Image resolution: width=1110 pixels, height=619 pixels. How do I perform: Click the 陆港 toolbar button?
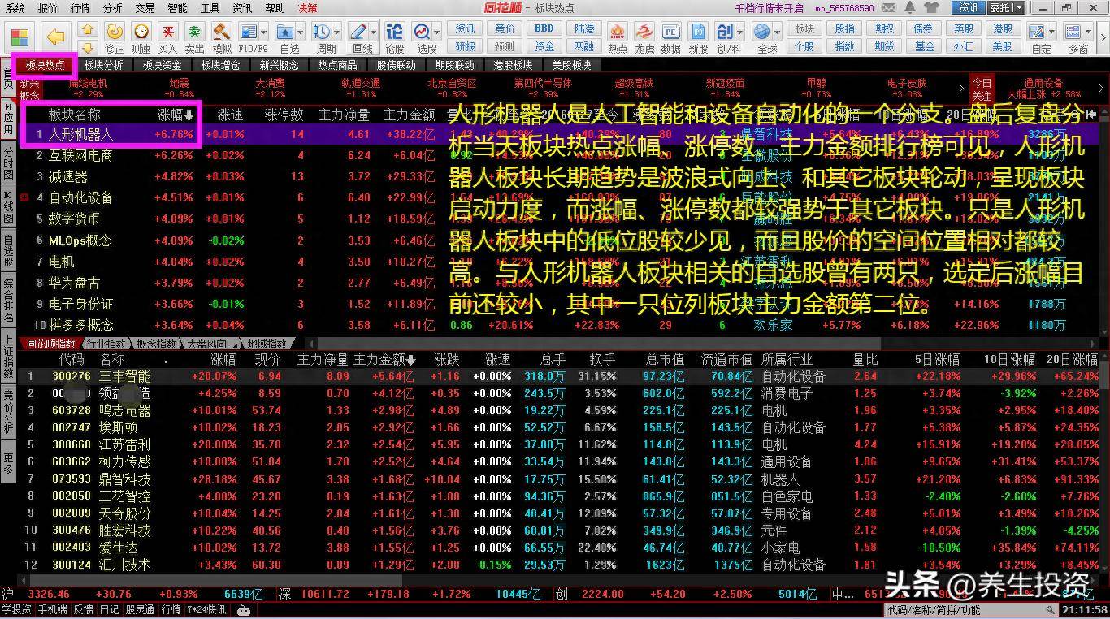(x=584, y=28)
